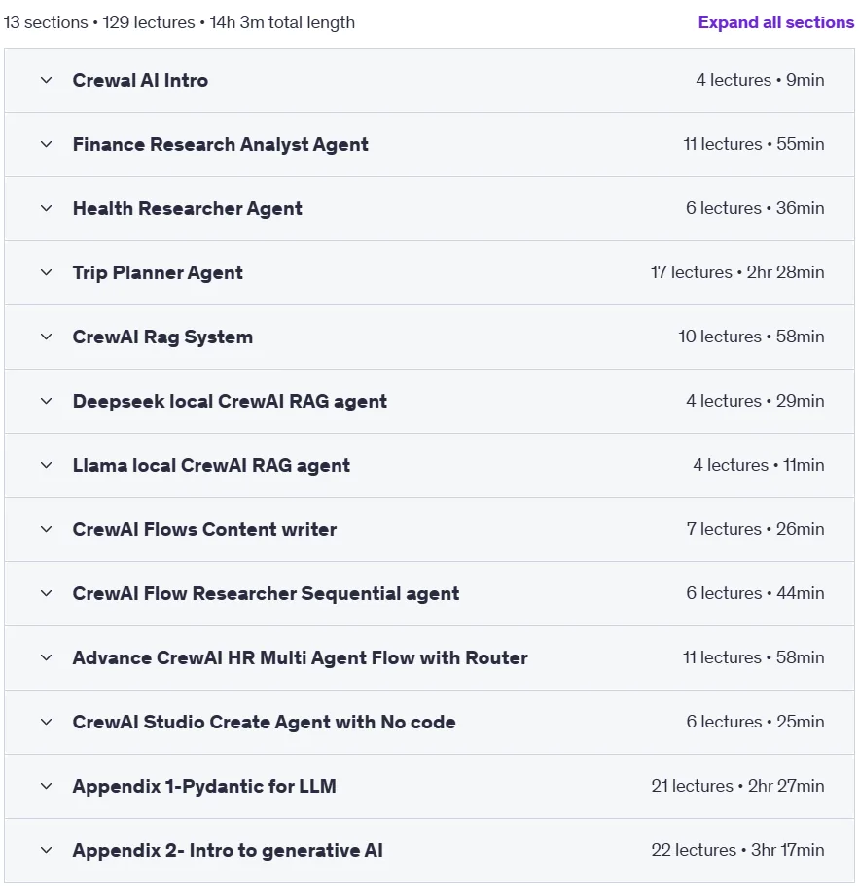Expand Health Researcher Agent chevron
Screen dimensions: 859x886
pyautogui.click(x=47, y=208)
